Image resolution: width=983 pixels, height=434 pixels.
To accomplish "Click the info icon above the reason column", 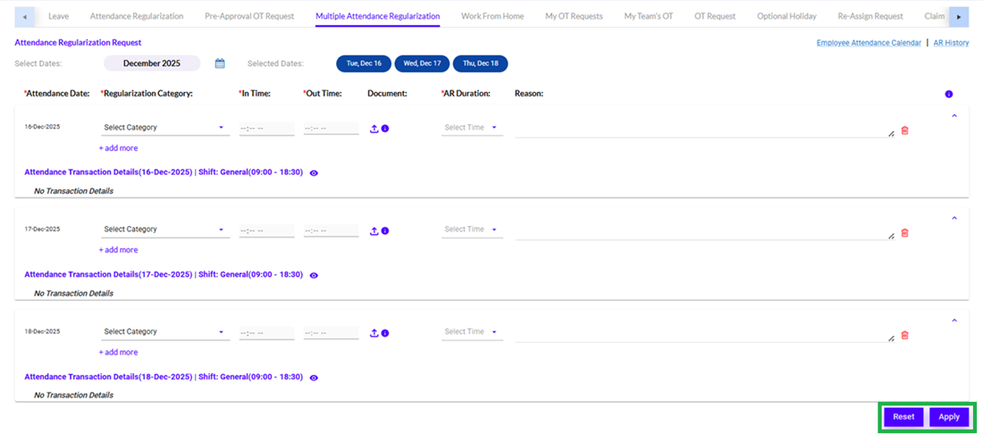I will (948, 94).
